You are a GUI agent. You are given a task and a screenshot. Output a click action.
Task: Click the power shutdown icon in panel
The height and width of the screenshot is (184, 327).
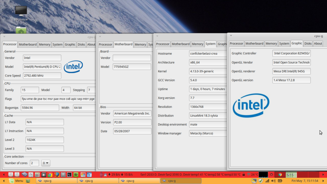point(271,175)
